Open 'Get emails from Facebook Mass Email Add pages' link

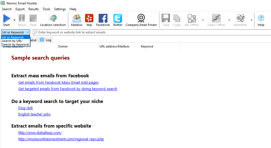(58, 82)
